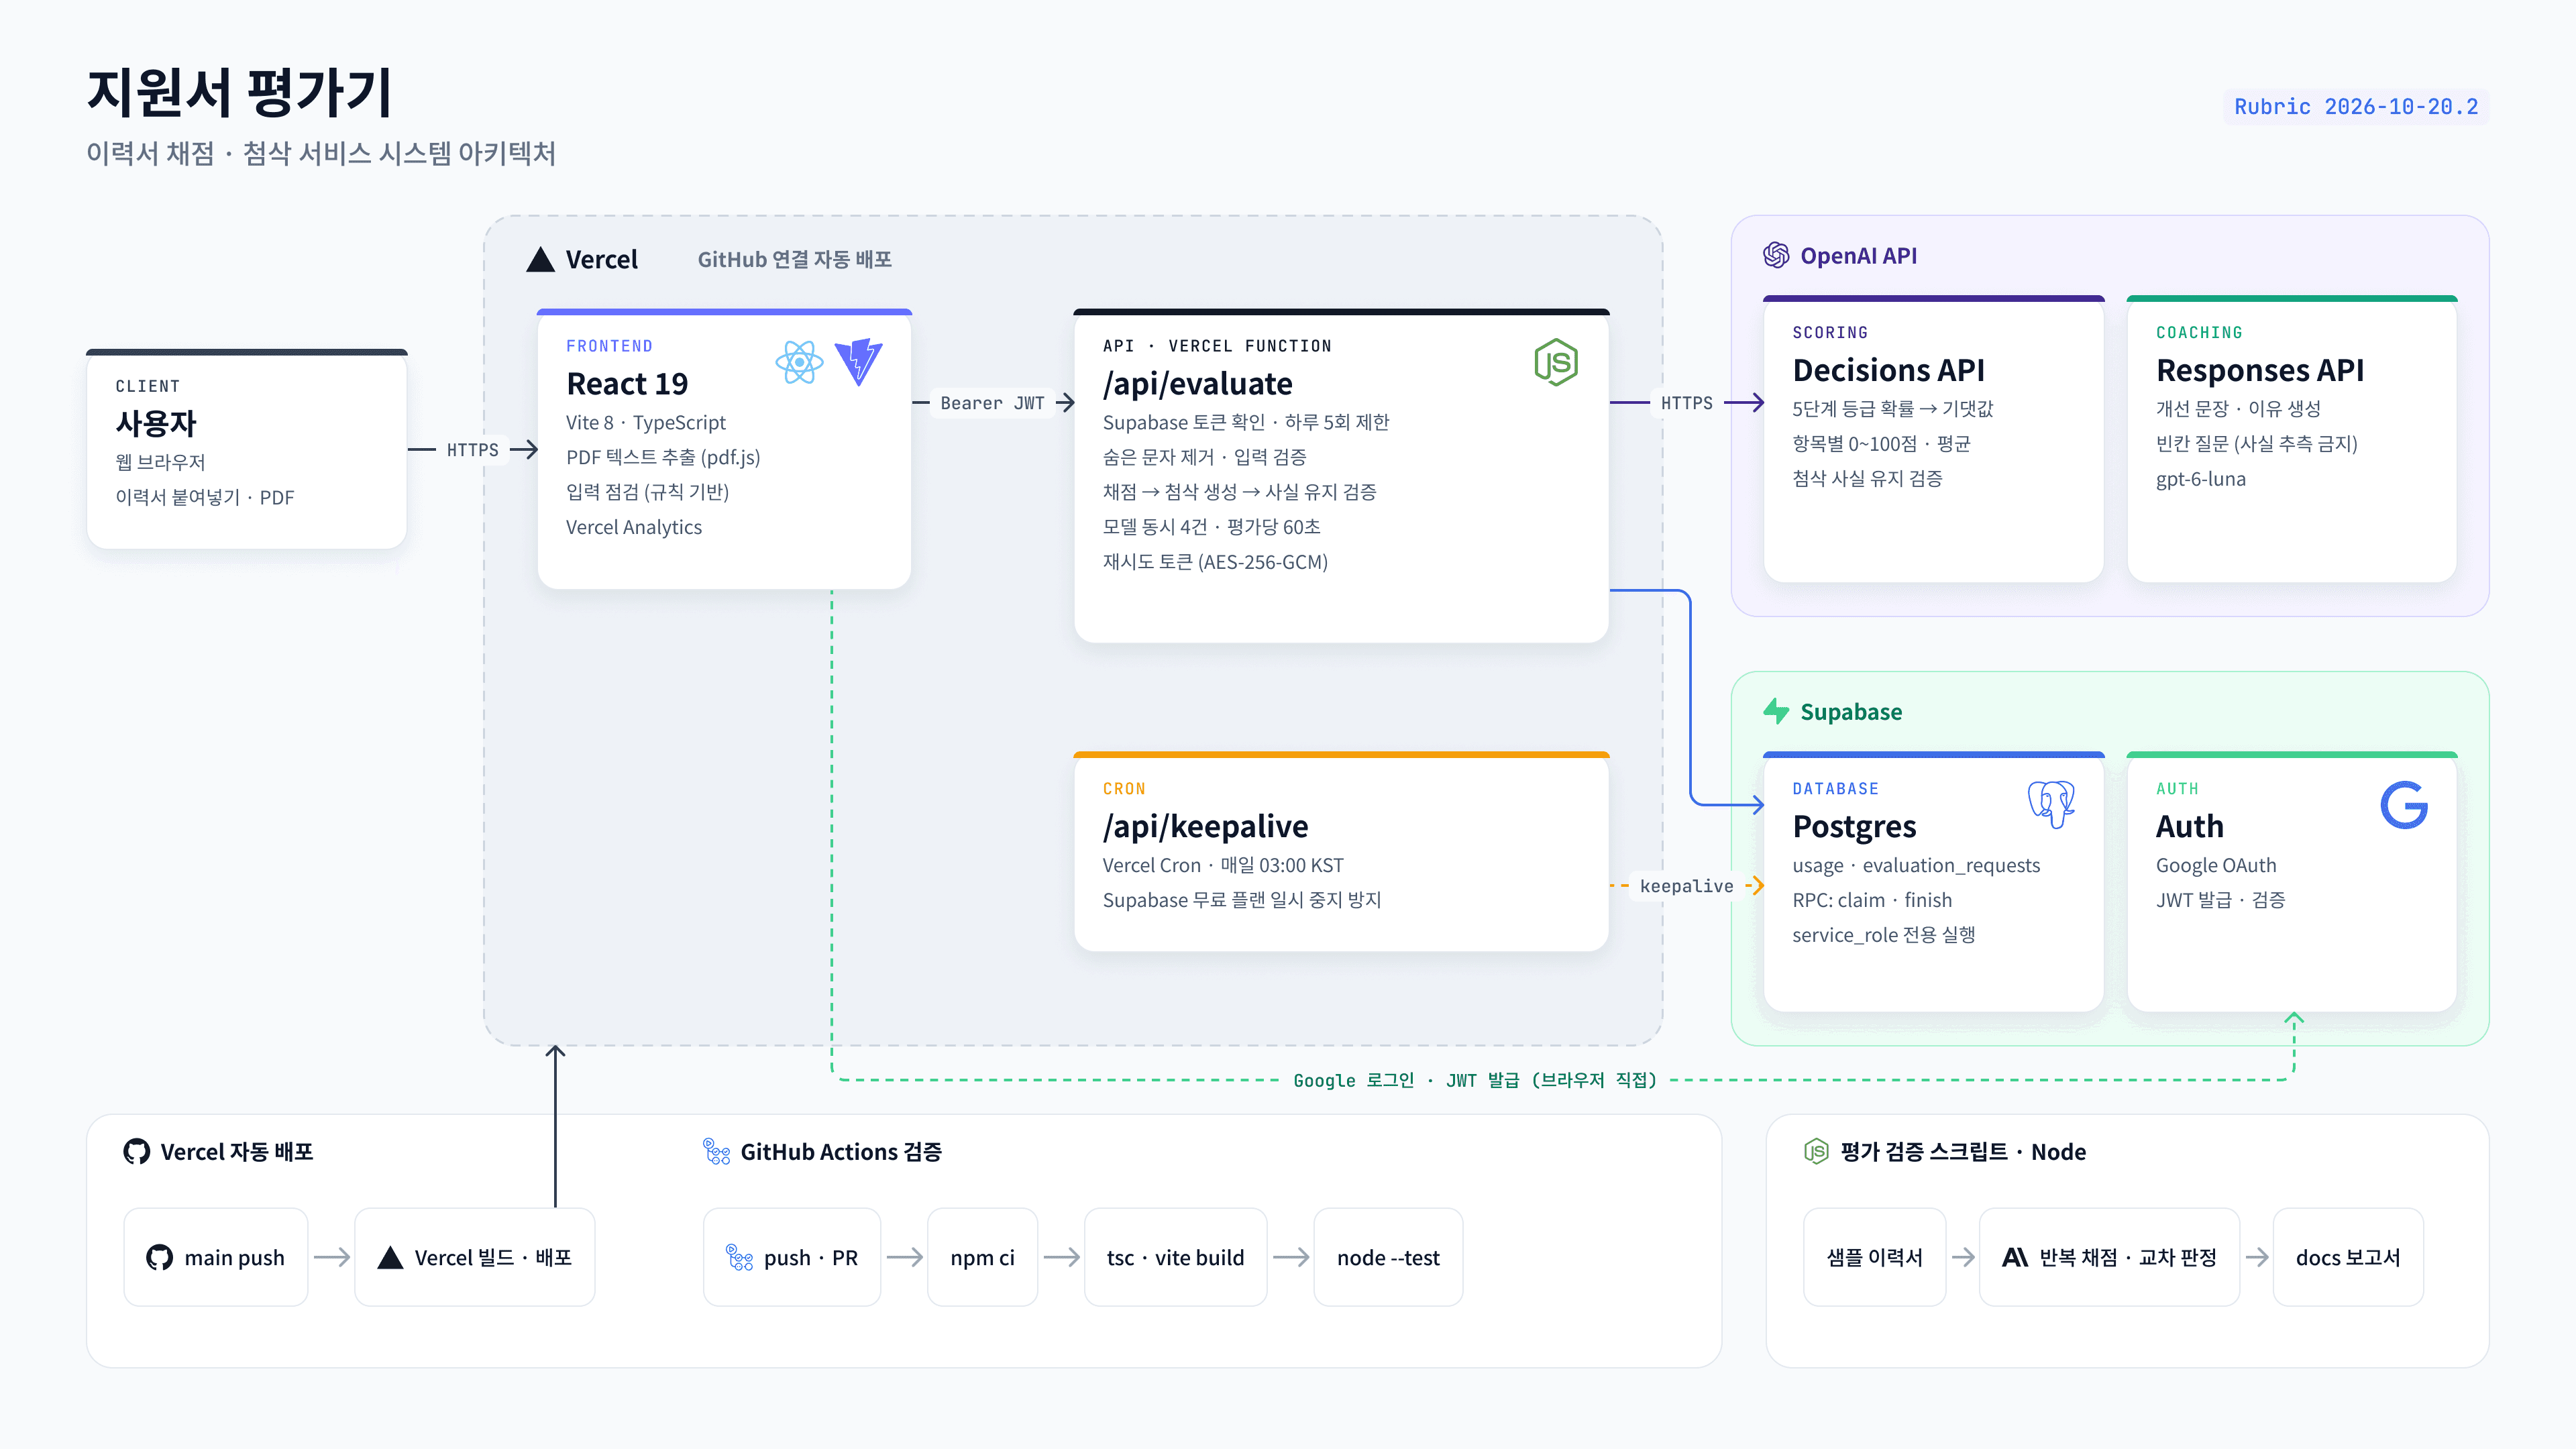Click the React 19 card title
Viewport: 2576px width, 1449px height.
pos(627,384)
